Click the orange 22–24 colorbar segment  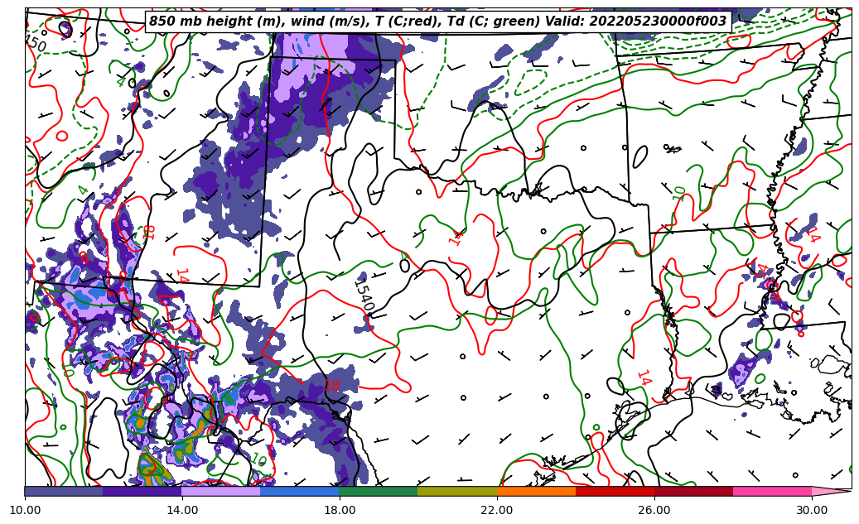pyautogui.click(x=536, y=491)
